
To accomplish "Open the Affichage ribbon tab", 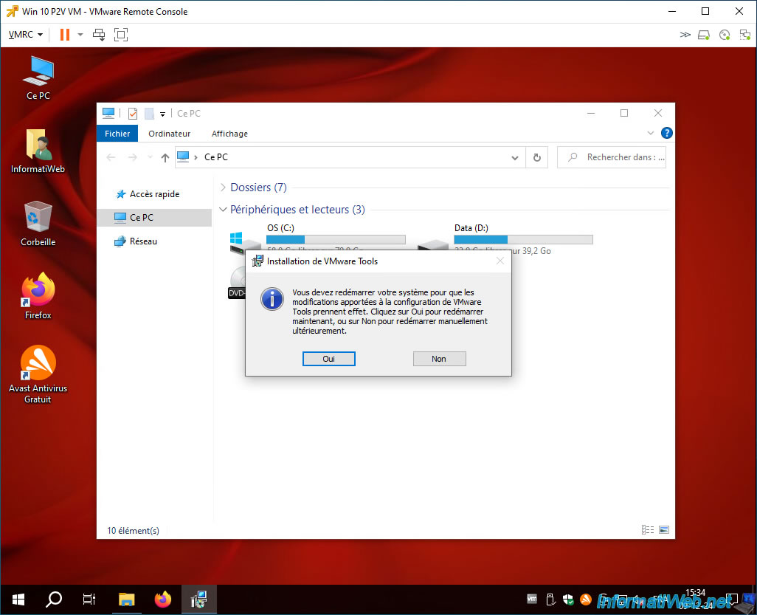I will pyautogui.click(x=229, y=134).
